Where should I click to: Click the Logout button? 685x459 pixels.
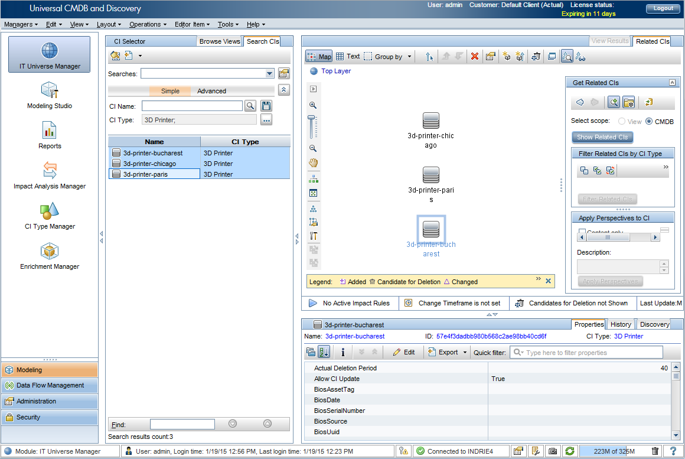pyautogui.click(x=663, y=8)
